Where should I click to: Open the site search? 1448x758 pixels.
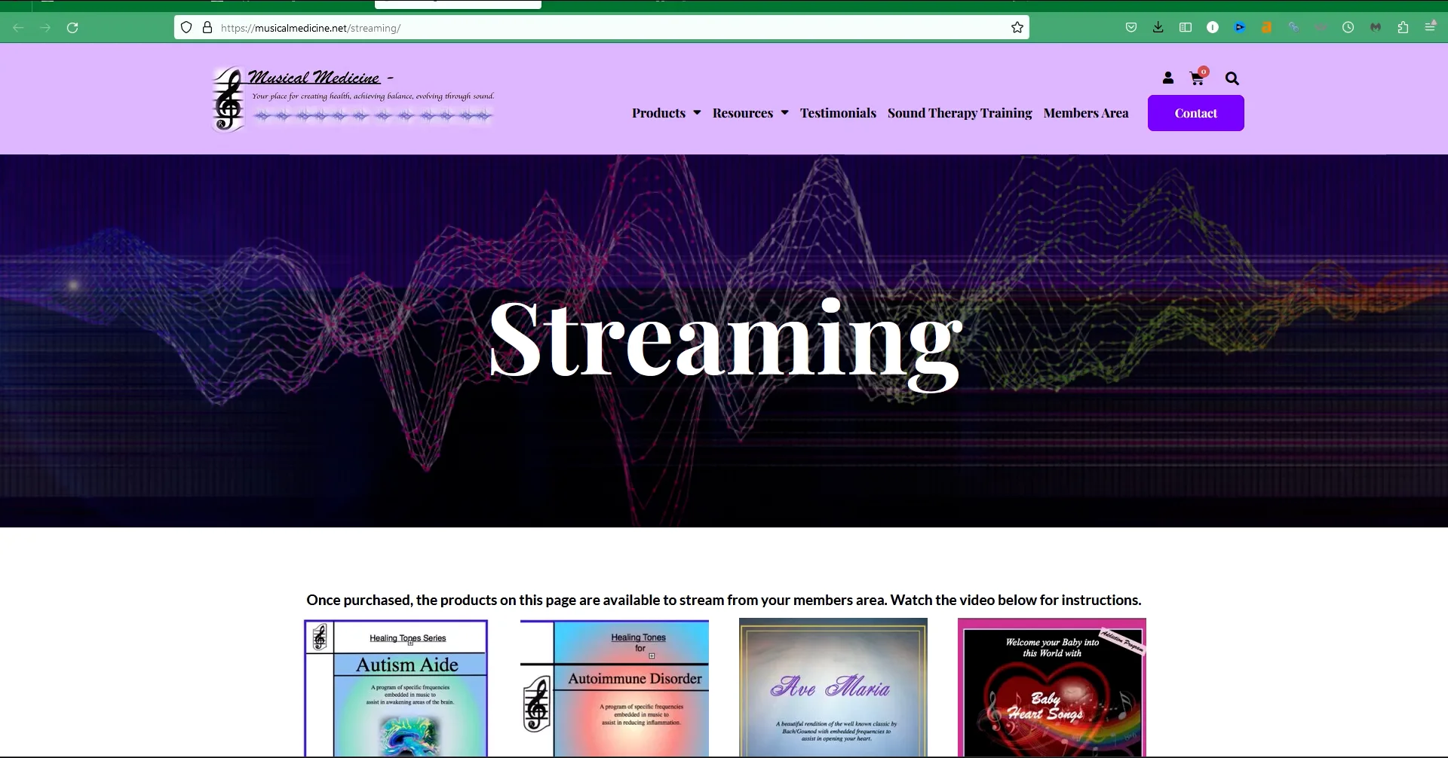1232,78
